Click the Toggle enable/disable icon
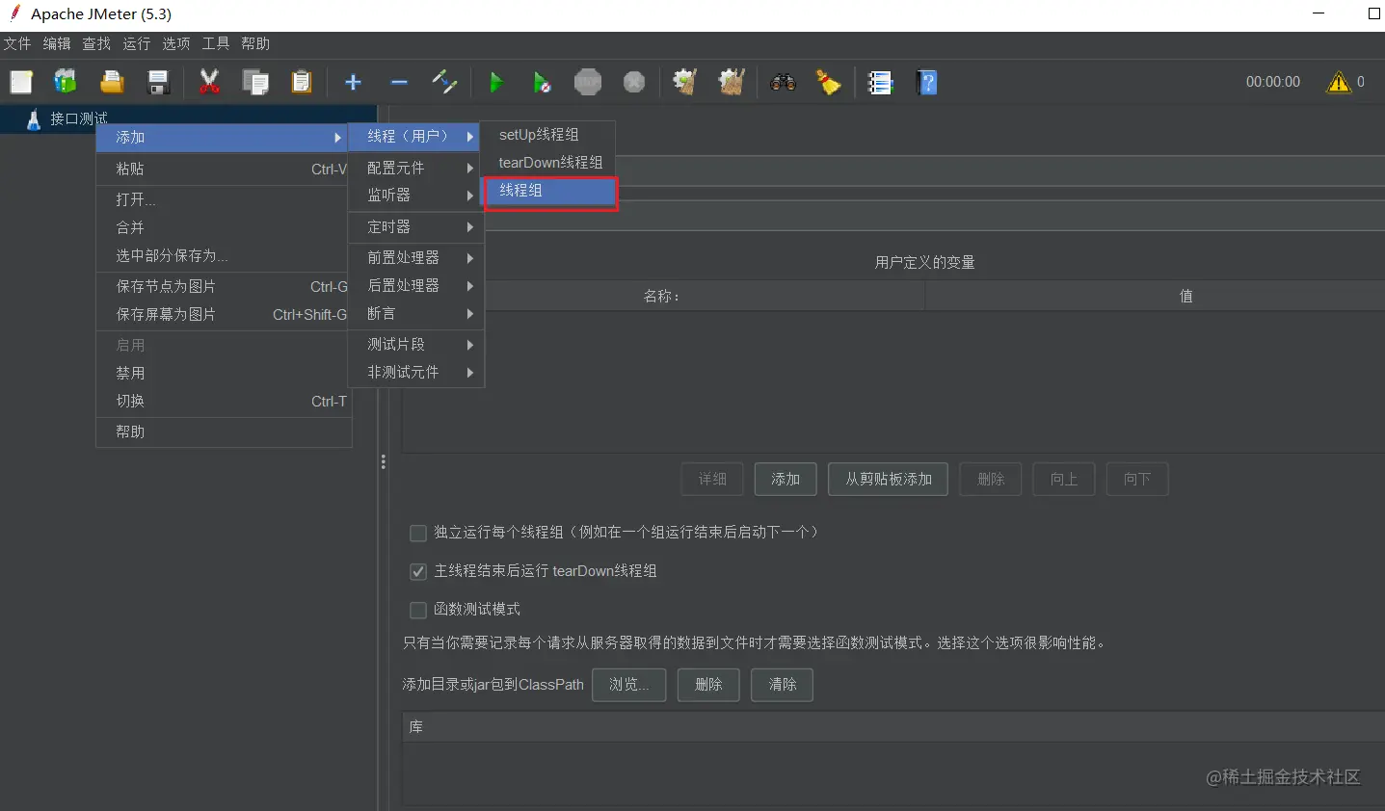 pos(444,83)
